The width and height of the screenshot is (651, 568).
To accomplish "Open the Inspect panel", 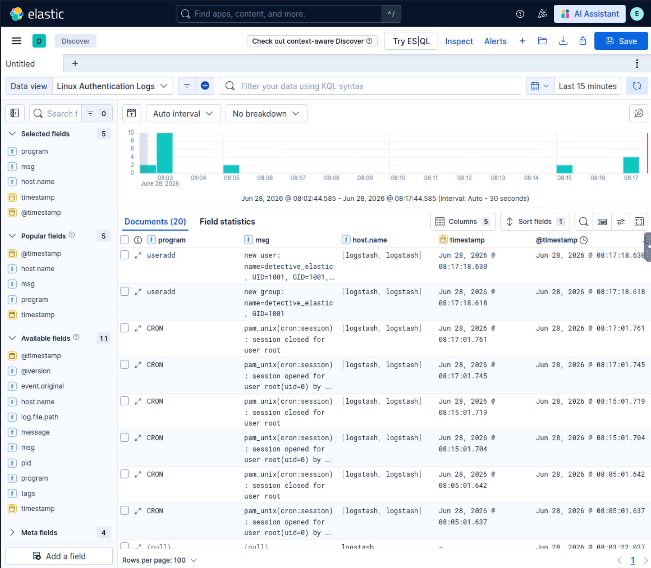I will (x=459, y=41).
